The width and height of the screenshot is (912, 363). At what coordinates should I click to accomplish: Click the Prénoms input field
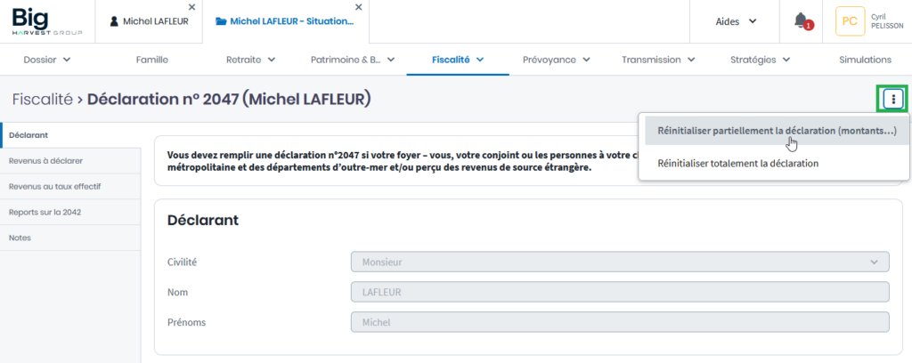[x=620, y=321]
